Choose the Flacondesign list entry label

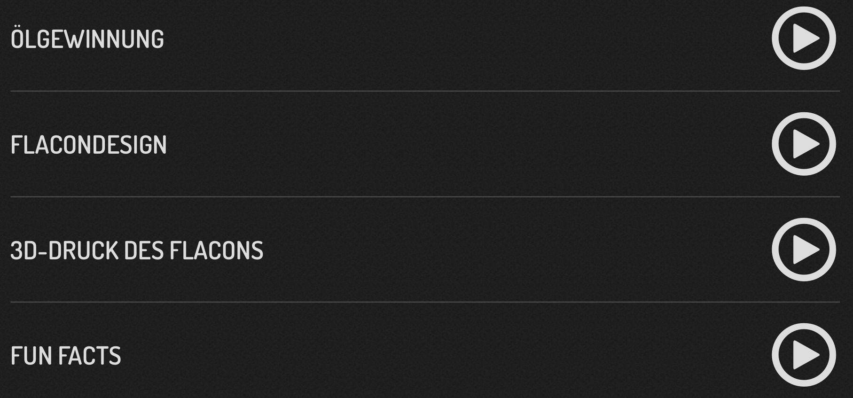[89, 145]
